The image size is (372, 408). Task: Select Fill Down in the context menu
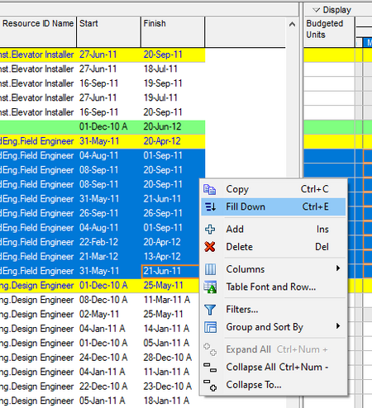pyautogui.click(x=273, y=206)
